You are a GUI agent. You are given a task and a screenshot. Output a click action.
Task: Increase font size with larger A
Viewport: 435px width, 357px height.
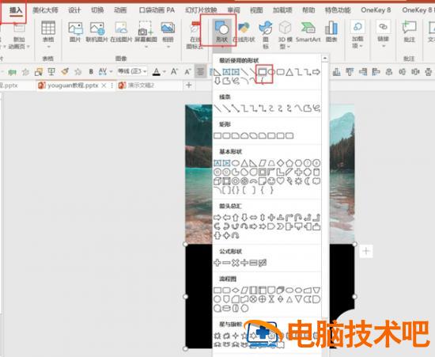coord(174,71)
